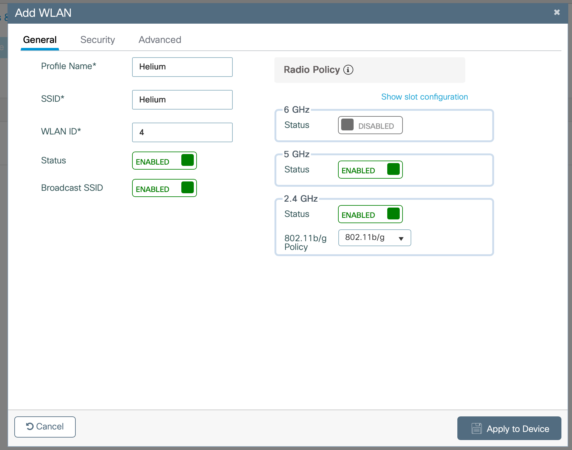Image resolution: width=572 pixels, height=450 pixels.
Task: Close the Add WLAN dialog
Action: pyautogui.click(x=557, y=12)
